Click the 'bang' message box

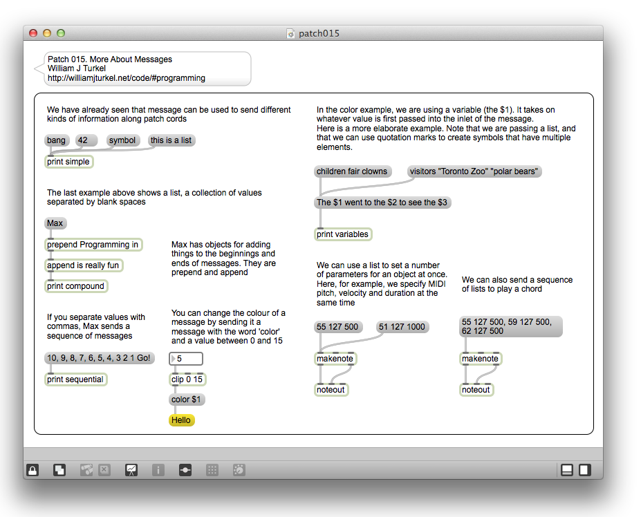pos(56,140)
